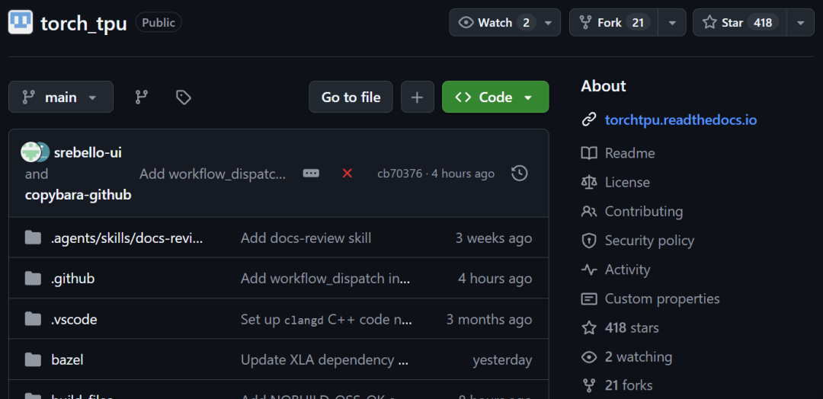Click the torch_tpu repository name

pyautogui.click(x=84, y=23)
